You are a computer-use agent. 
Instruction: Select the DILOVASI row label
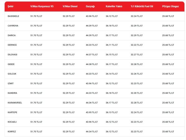click(x=12, y=54)
